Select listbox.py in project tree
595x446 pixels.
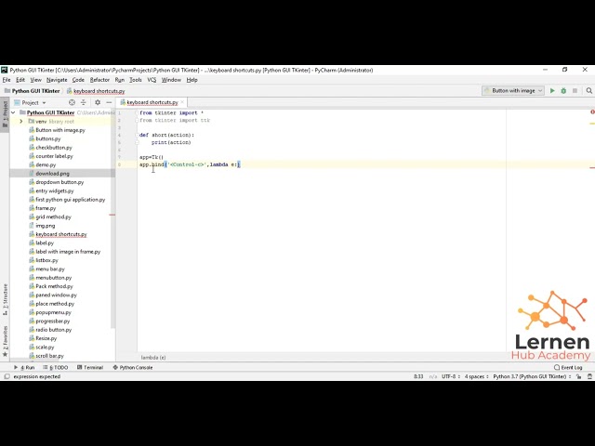(x=46, y=260)
